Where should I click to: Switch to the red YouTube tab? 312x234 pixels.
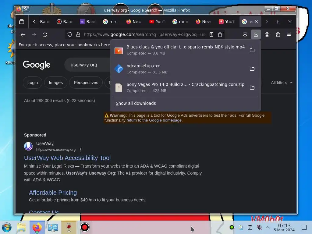click(x=157, y=22)
